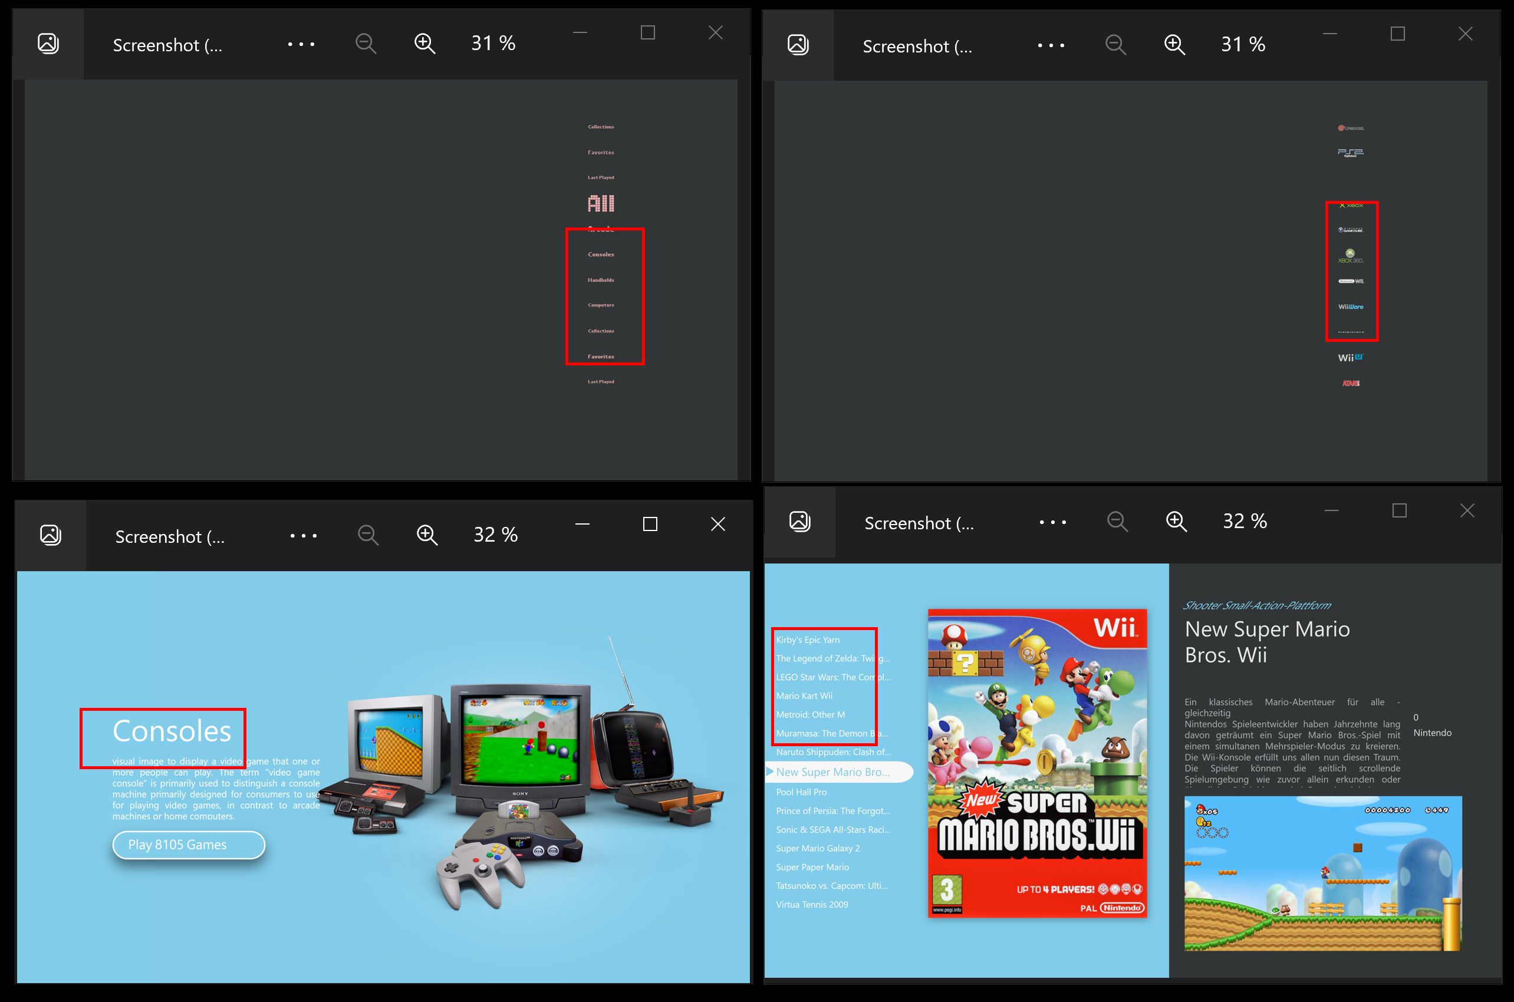Choose the Handhelds menu entry
This screenshot has height=1002, width=1514.
tap(601, 280)
